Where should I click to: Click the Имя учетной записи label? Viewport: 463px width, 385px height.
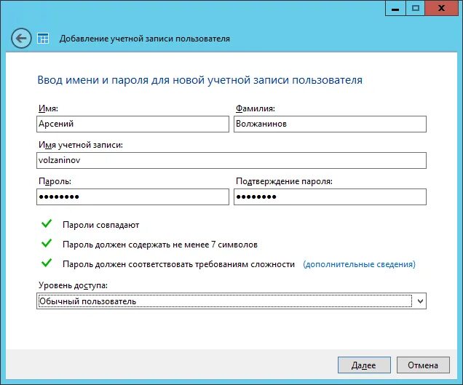tap(81, 145)
